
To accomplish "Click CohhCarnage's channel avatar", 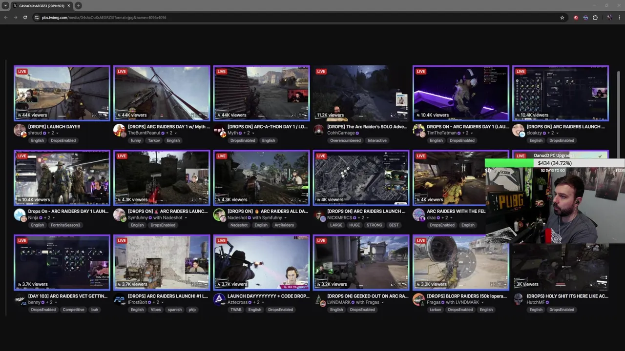I will click(319, 130).
